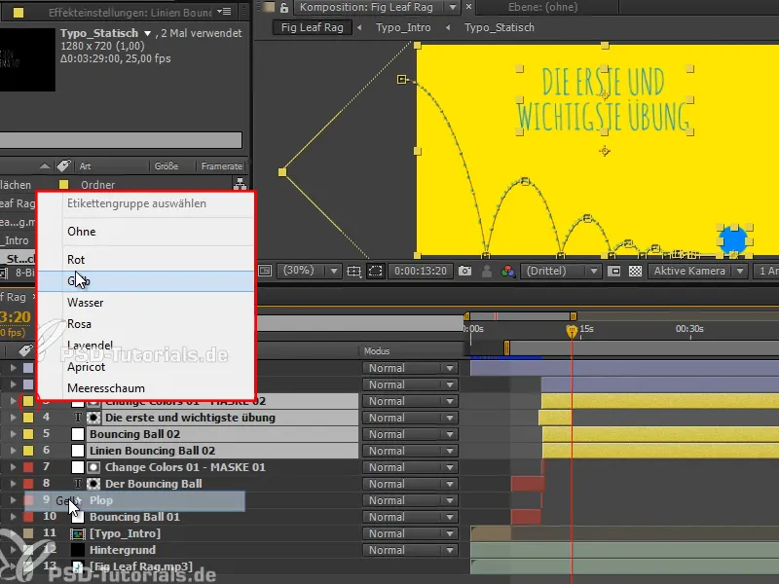The width and height of the screenshot is (779, 584).
Task: Choose the Wasser label entry
Action: pyautogui.click(x=146, y=303)
